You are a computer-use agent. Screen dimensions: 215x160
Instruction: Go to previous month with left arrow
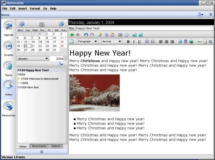[22, 24]
